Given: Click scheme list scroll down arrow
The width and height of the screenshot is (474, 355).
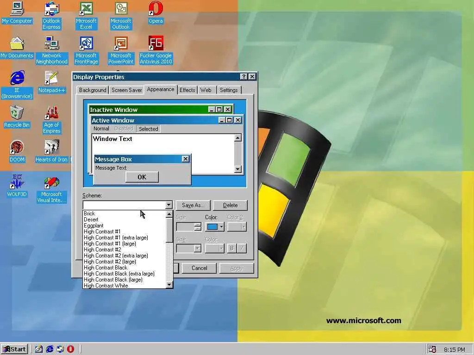Looking at the screenshot, I should click(x=169, y=284).
